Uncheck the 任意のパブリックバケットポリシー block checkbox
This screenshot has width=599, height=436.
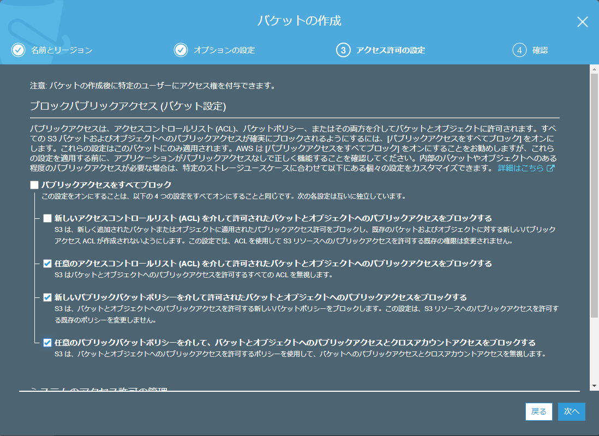point(47,343)
